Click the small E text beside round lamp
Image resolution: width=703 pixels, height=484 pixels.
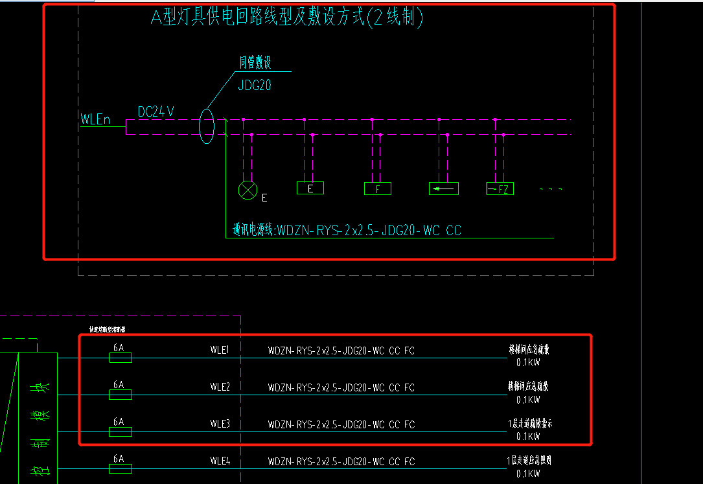(264, 198)
